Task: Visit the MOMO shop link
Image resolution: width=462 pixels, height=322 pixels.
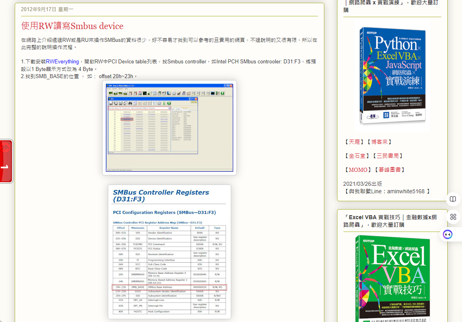Action: pos(358,170)
